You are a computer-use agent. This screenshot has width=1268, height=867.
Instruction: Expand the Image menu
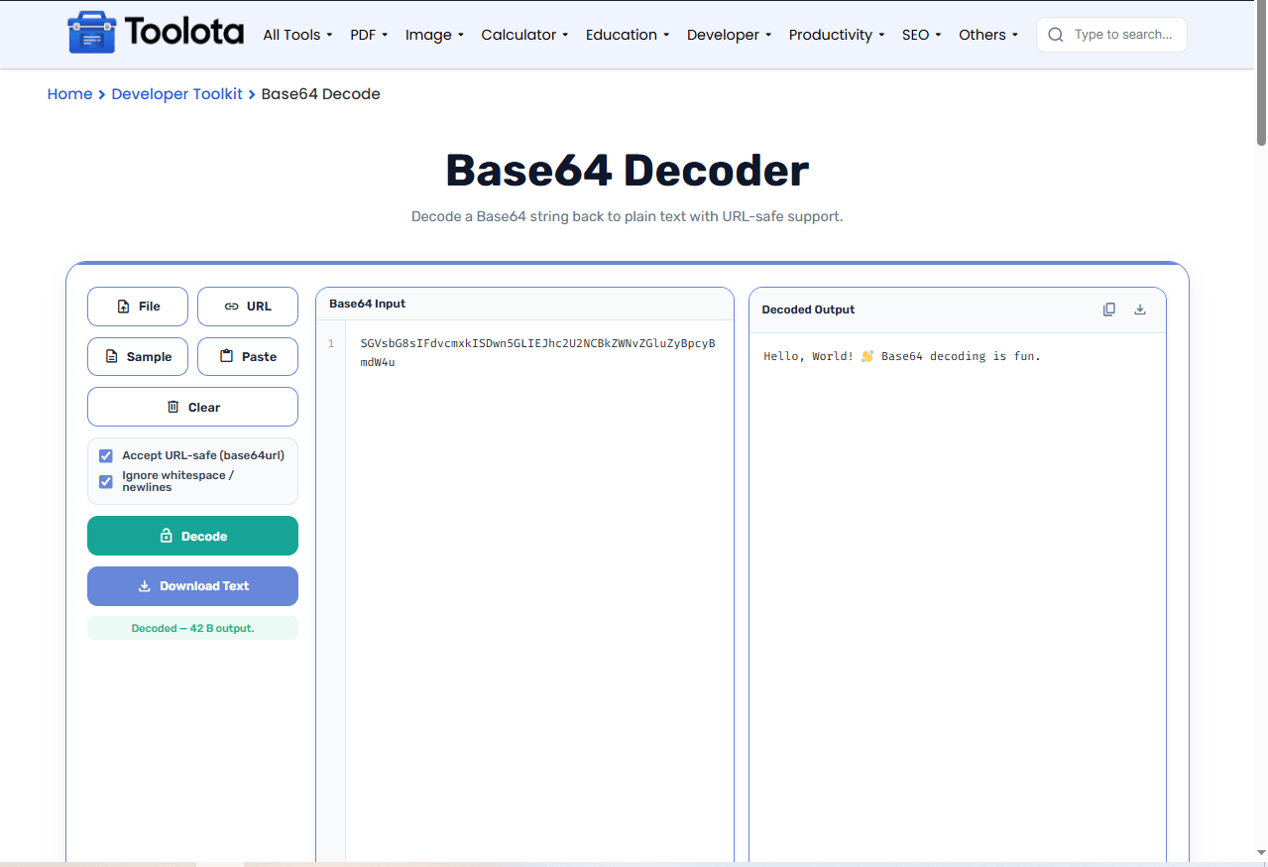tap(434, 35)
